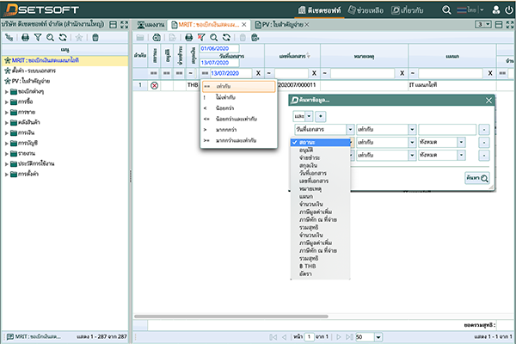
Task: Click the trash icon in left menu toolbar
Action: 95,38
